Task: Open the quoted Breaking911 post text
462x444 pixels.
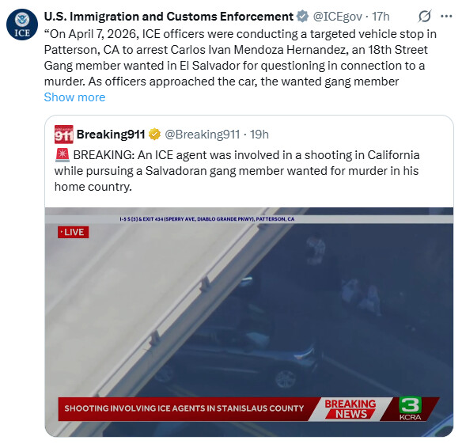Action: point(237,171)
